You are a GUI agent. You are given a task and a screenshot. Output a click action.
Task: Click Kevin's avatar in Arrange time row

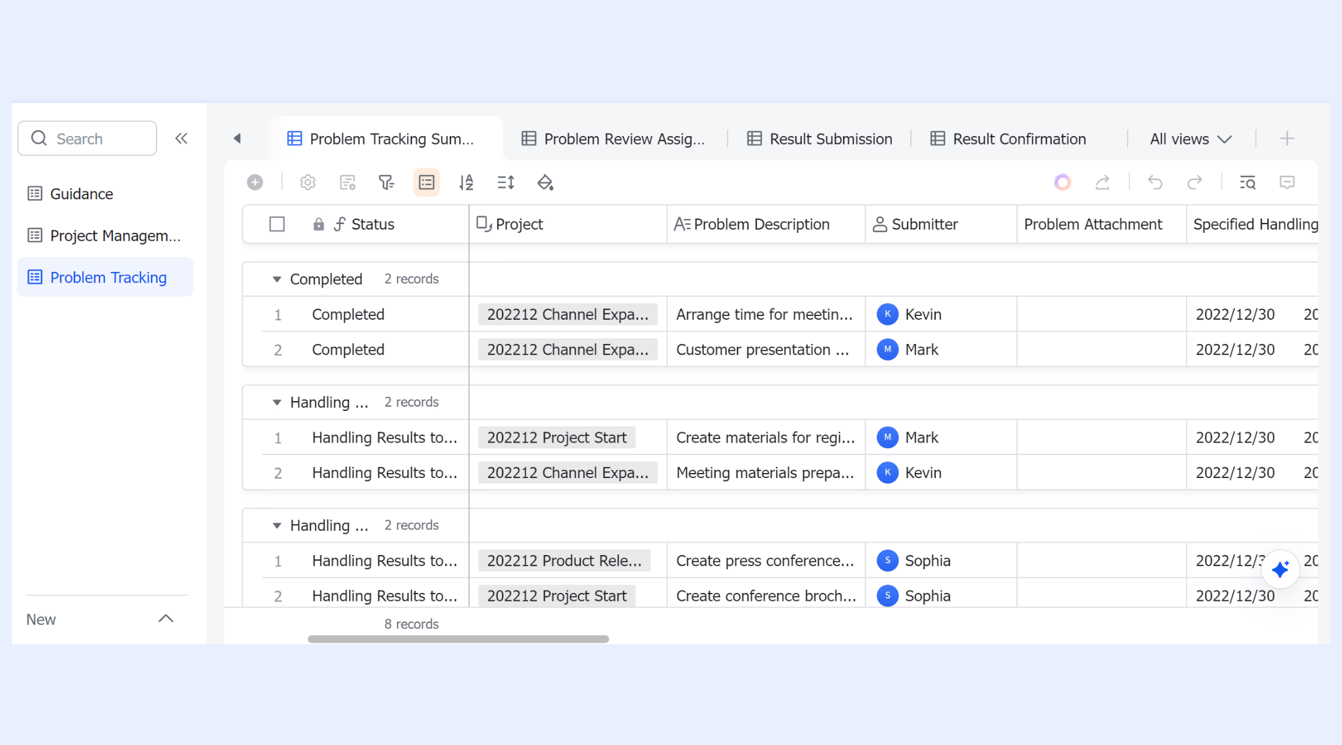coord(887,314)
